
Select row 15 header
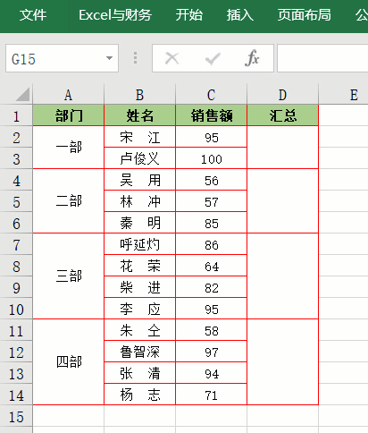click(x=16, y=417)
